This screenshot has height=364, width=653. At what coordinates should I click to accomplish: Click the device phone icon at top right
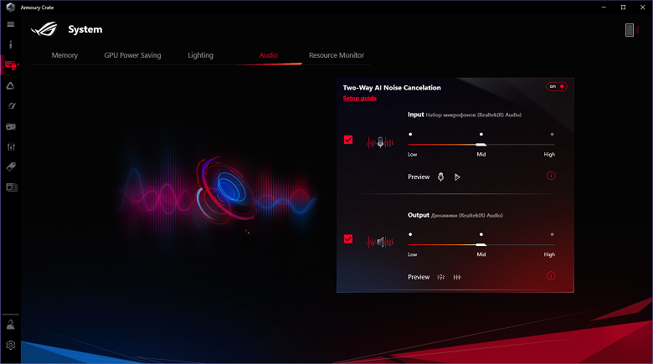click(630, 30)
